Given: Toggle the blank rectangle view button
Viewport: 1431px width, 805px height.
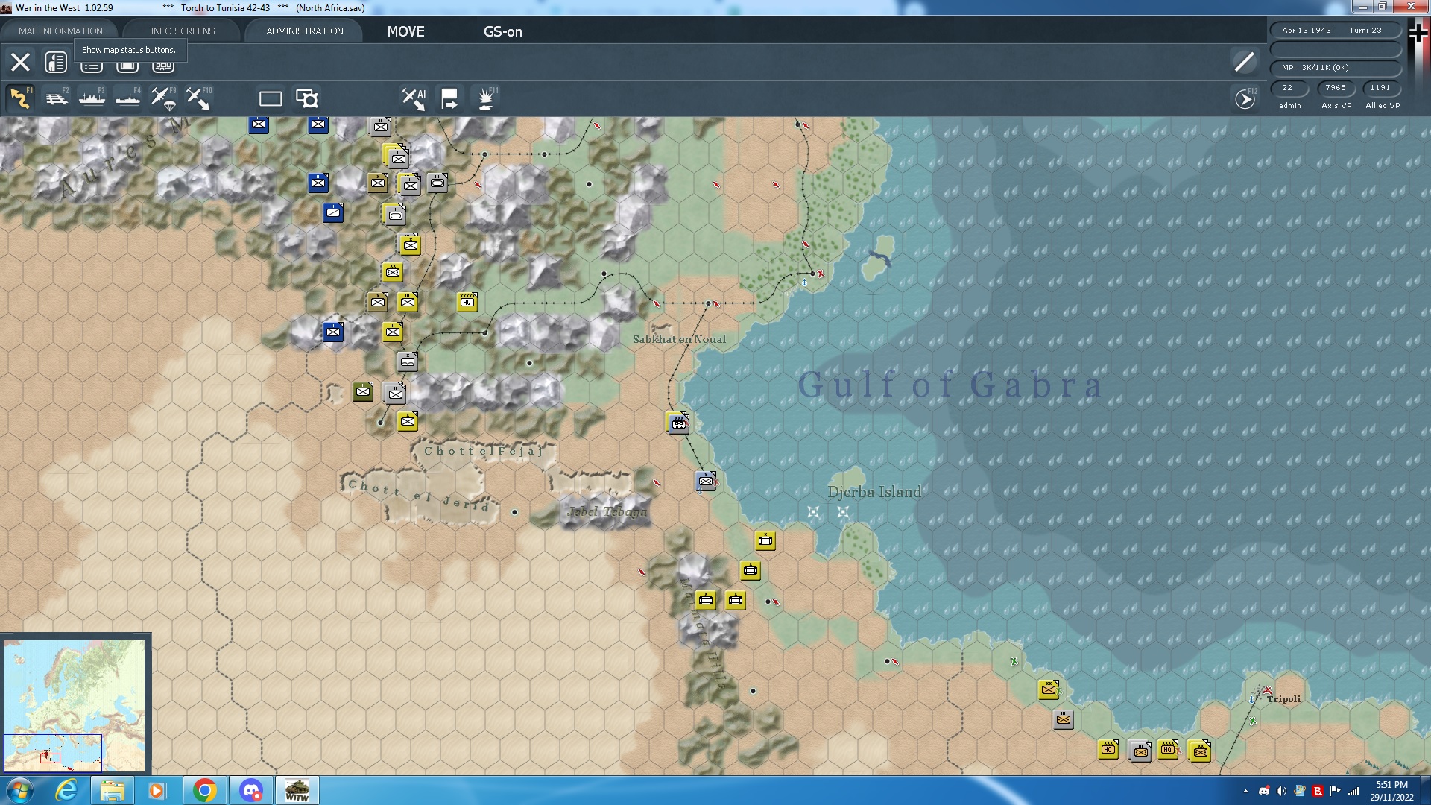Looking at the screenshot, I should (x=270, y=98).
